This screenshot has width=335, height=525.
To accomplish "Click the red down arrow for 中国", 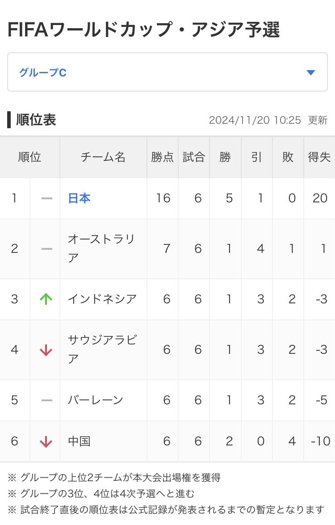I will [x=46, y=442].
